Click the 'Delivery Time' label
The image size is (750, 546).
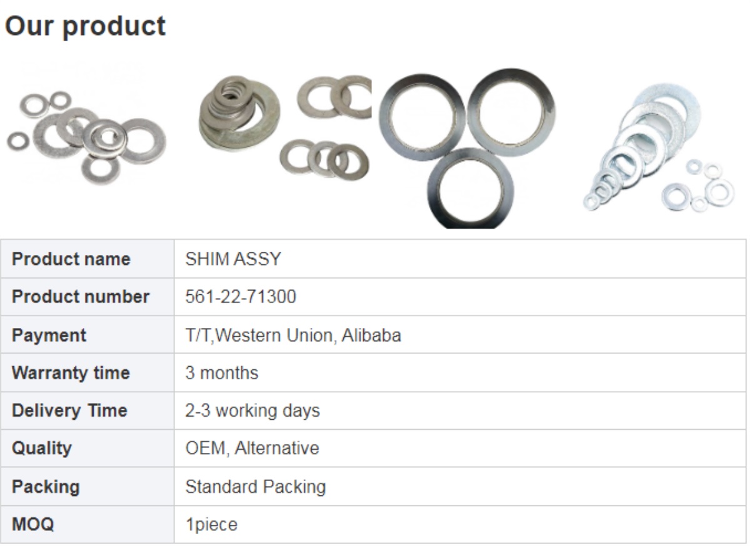[69, 410]
